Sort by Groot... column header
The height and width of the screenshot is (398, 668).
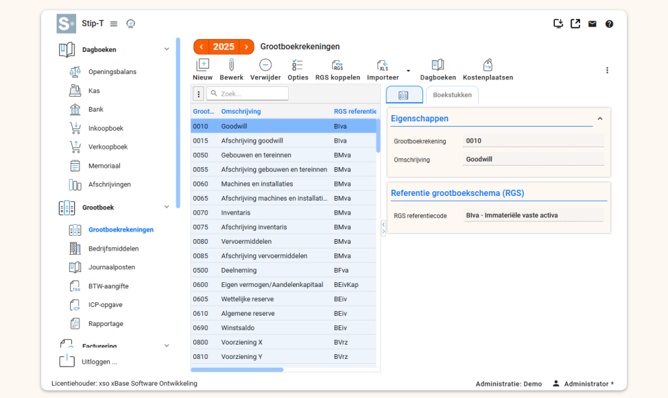(x=204, y=112)
